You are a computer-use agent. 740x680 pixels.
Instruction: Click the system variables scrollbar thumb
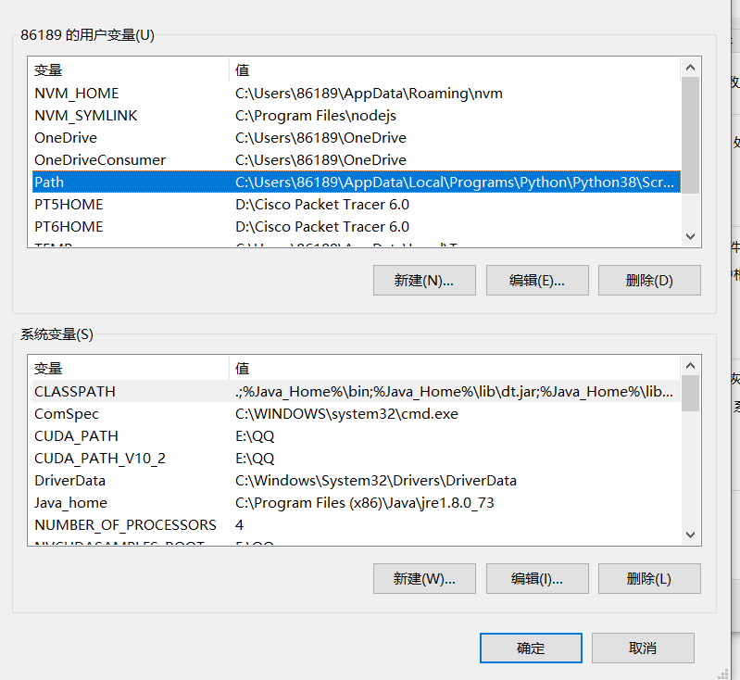coord(690,394)
